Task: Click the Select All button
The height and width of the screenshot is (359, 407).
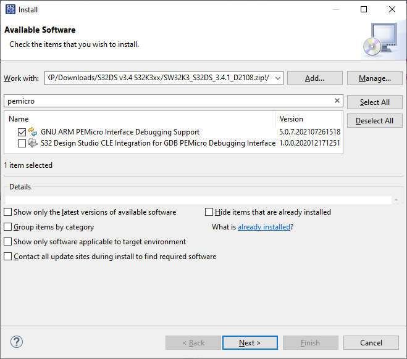Action: click(x=374, y=102)
